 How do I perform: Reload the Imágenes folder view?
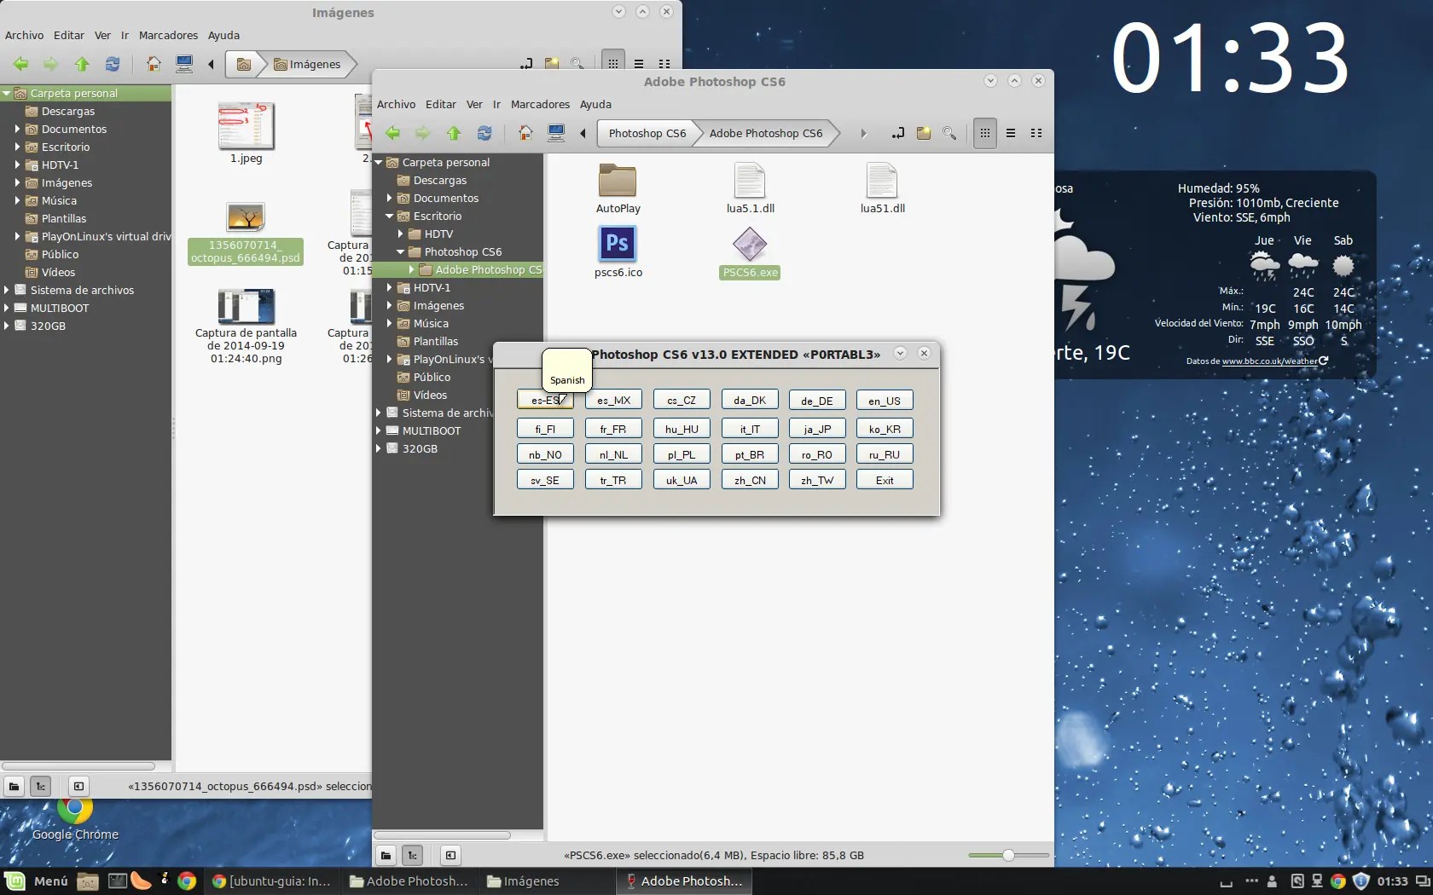112,64
